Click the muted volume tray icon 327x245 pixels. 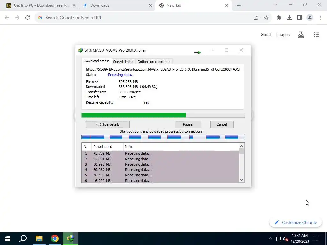(x=285, y=239)
